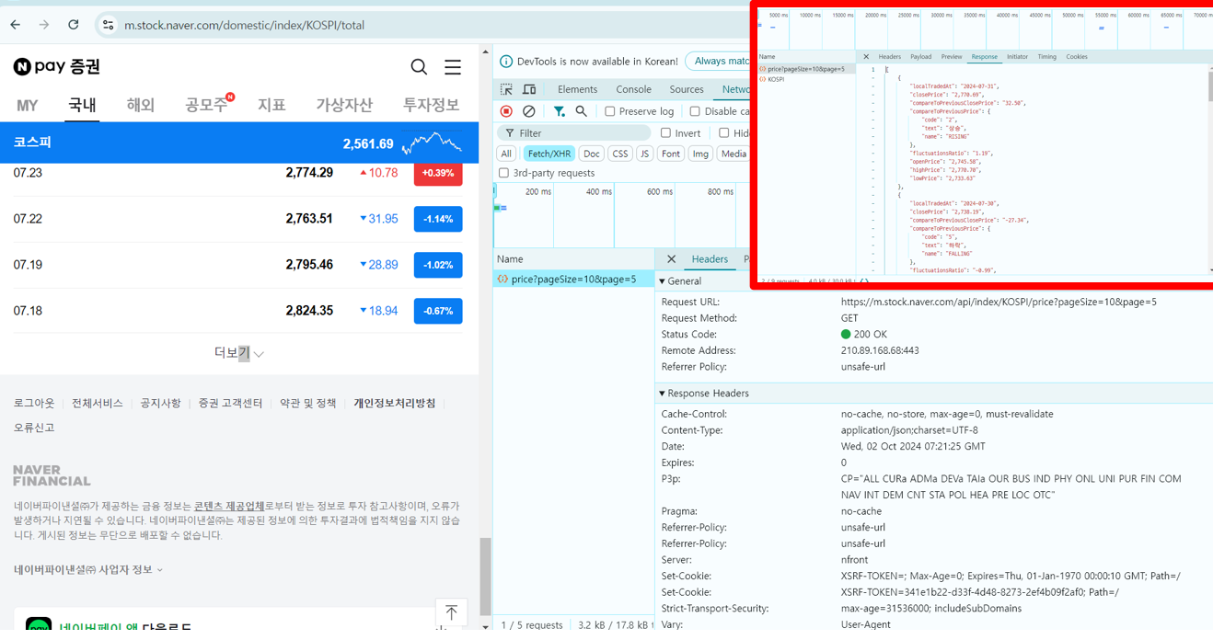The width and height of the screenshot is (1213, 640).
Task: Expand more rows with 더보기
Action: pos(239,353)
